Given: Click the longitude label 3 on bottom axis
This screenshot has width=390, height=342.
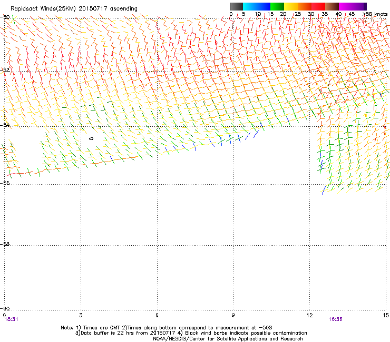Looking at the screenshot, I should (x=81, y=315).
